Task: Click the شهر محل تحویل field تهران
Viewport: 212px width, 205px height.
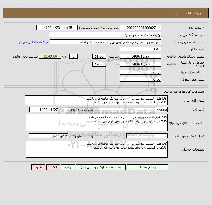Action: pyautogui.click(x=140, y=79)
